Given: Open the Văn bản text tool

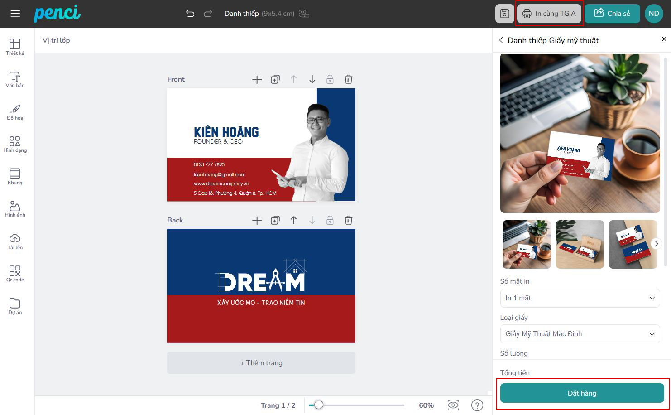Looking at the screenshot, I should pyautogui.click(x=15, y=79).
